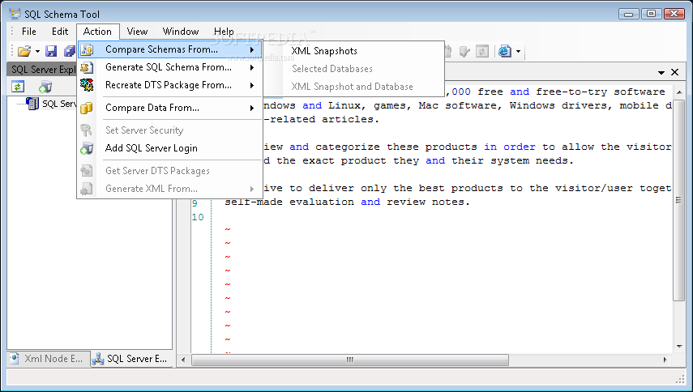
Task: Select Compare Schemas From menu entry
Action: coord(170,49)
